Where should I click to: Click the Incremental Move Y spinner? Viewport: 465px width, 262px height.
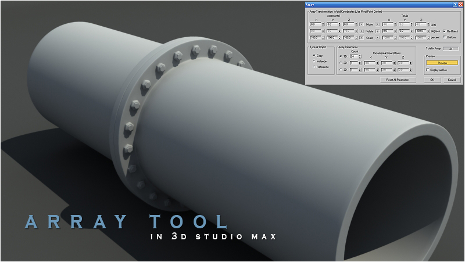tap(339, 24)
